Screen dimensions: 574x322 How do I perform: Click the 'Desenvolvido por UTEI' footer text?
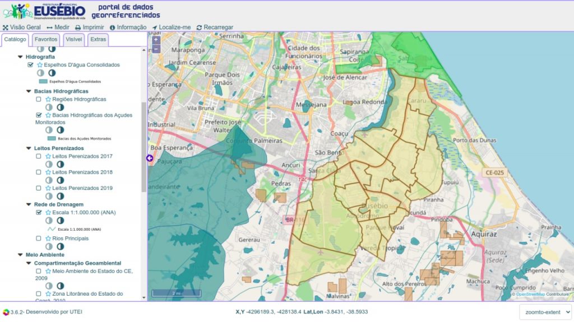pyautogui.click(x=54, y=312)
